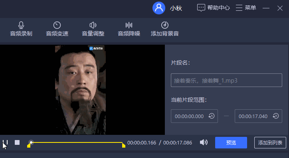Screen dimensions: 289x158
Task: Open the 音量调整 volume adjustment tool
Action: pyautogui.click(x=93, y=29)
